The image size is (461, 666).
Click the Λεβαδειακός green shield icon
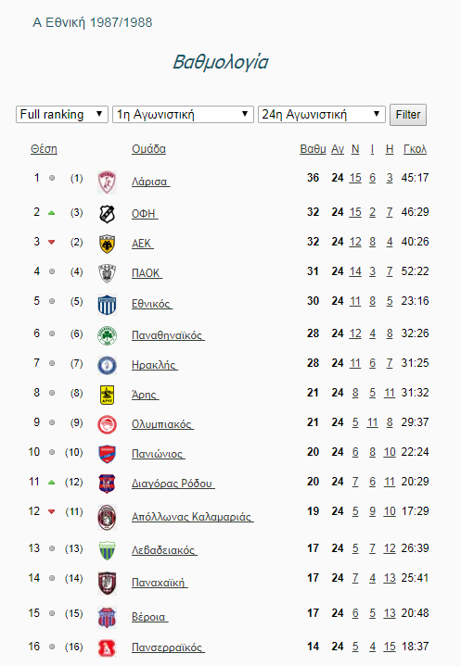point(107,550)
